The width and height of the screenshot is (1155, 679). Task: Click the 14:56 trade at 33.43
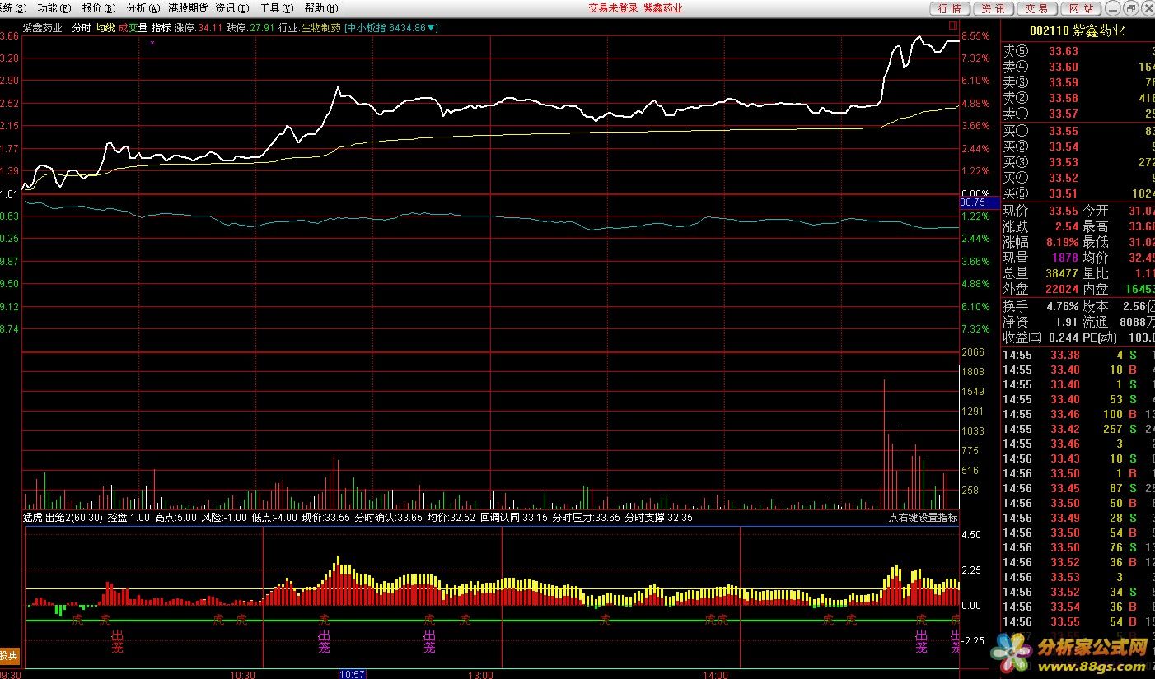[1078, 458]
